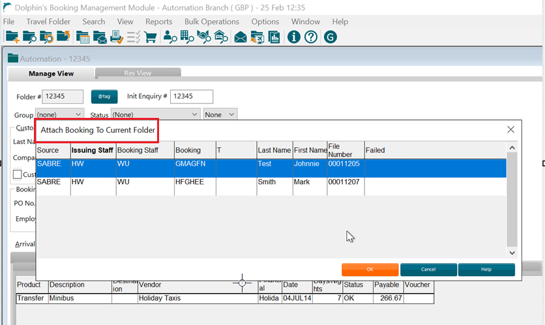This screenshot has height=325, width=545.
Task: Open the View menu
Action: point(125,21)
